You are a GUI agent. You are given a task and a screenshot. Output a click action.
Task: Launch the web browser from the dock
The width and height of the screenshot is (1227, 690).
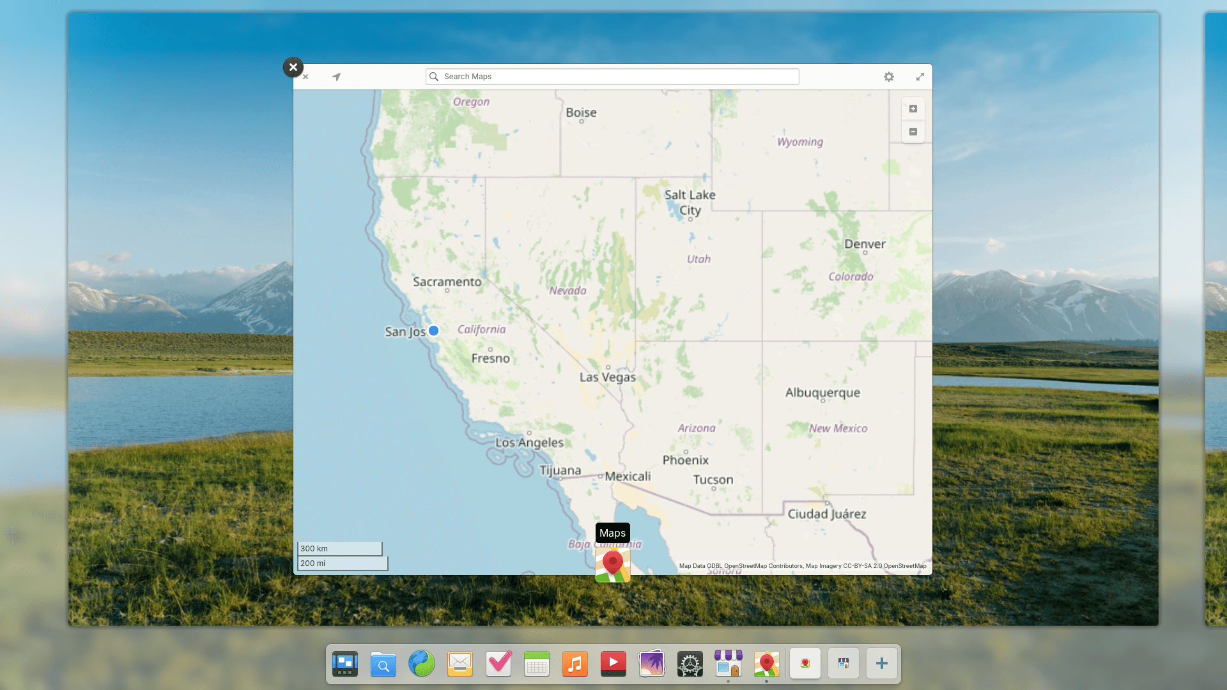tap(421, 663)
